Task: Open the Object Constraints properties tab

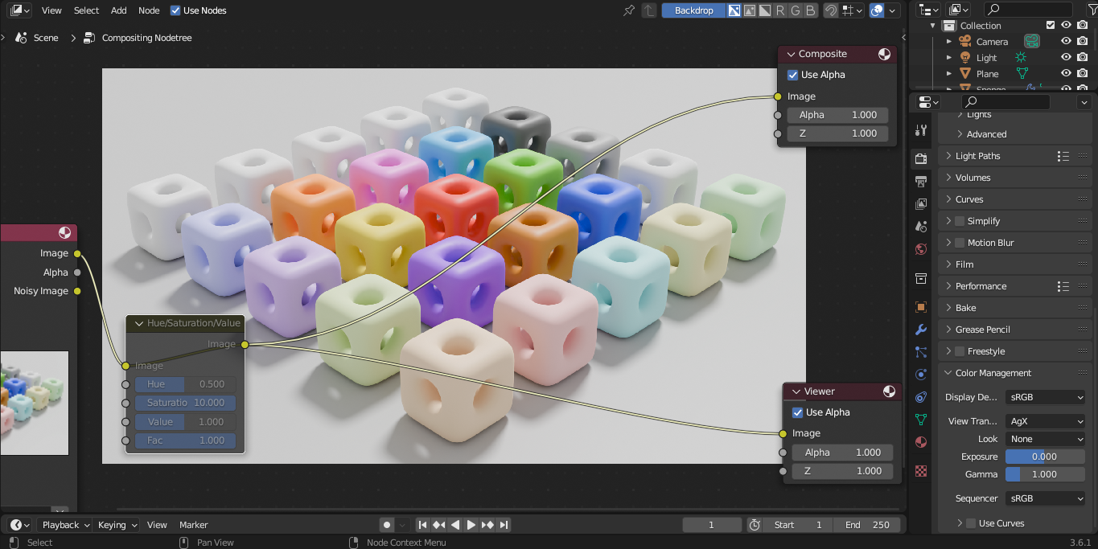Action: (922, 397)
